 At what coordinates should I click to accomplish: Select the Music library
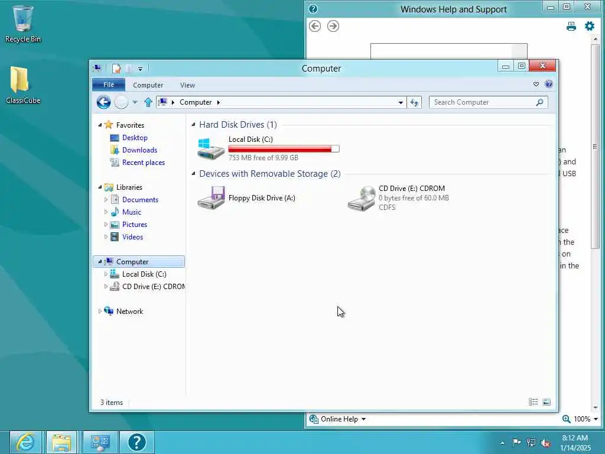pos(132,212)
